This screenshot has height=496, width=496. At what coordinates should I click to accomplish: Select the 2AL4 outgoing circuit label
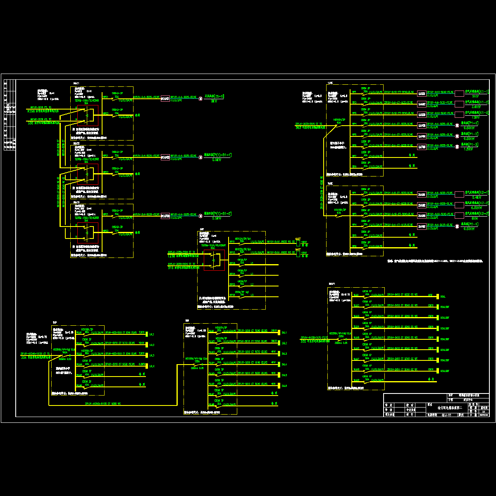(x=284, y=365)
